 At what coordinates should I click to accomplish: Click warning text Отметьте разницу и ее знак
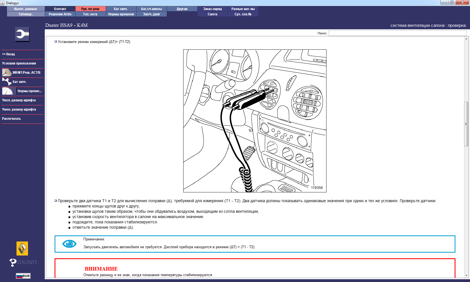(x=148, y=275)
